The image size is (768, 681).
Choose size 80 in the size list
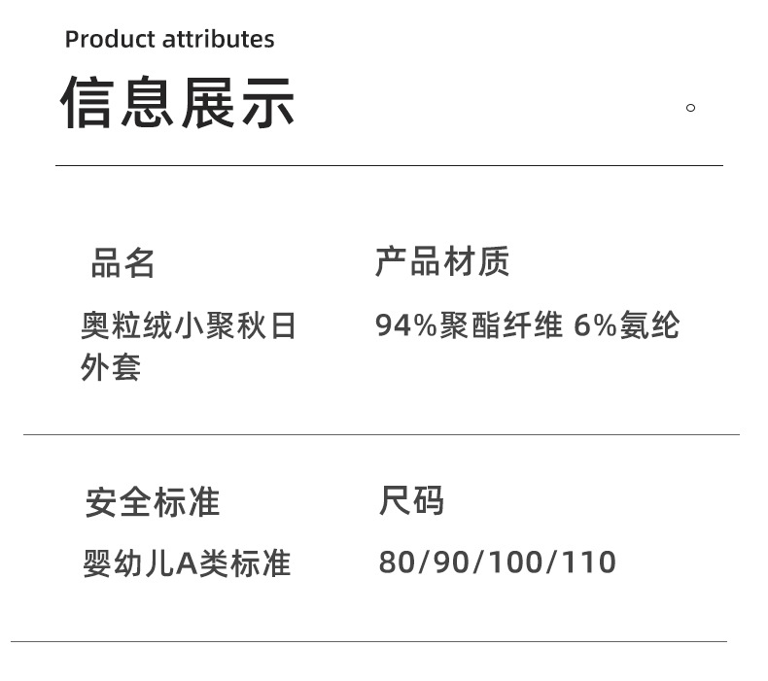(396, 562)
